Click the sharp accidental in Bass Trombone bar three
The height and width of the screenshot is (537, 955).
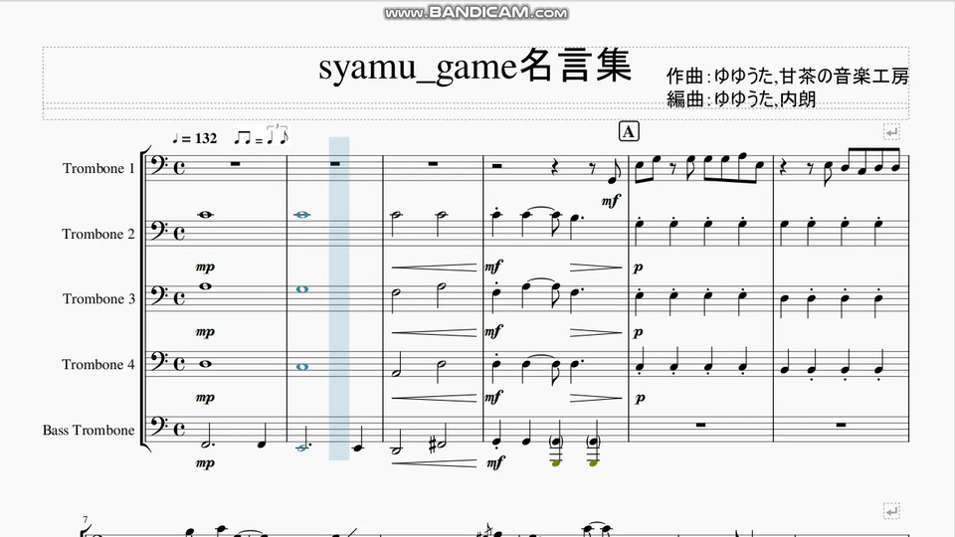click(x=433, y=446)
